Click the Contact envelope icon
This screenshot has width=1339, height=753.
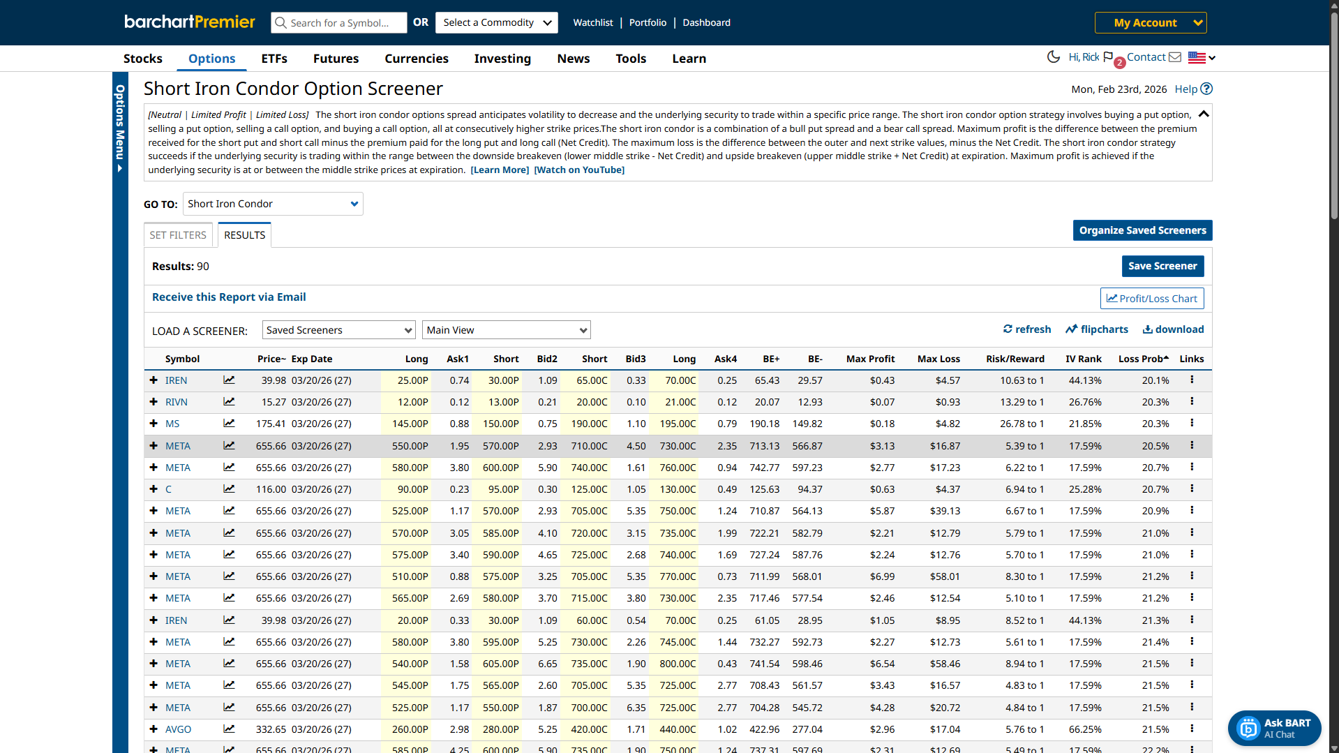point(1175,57)
